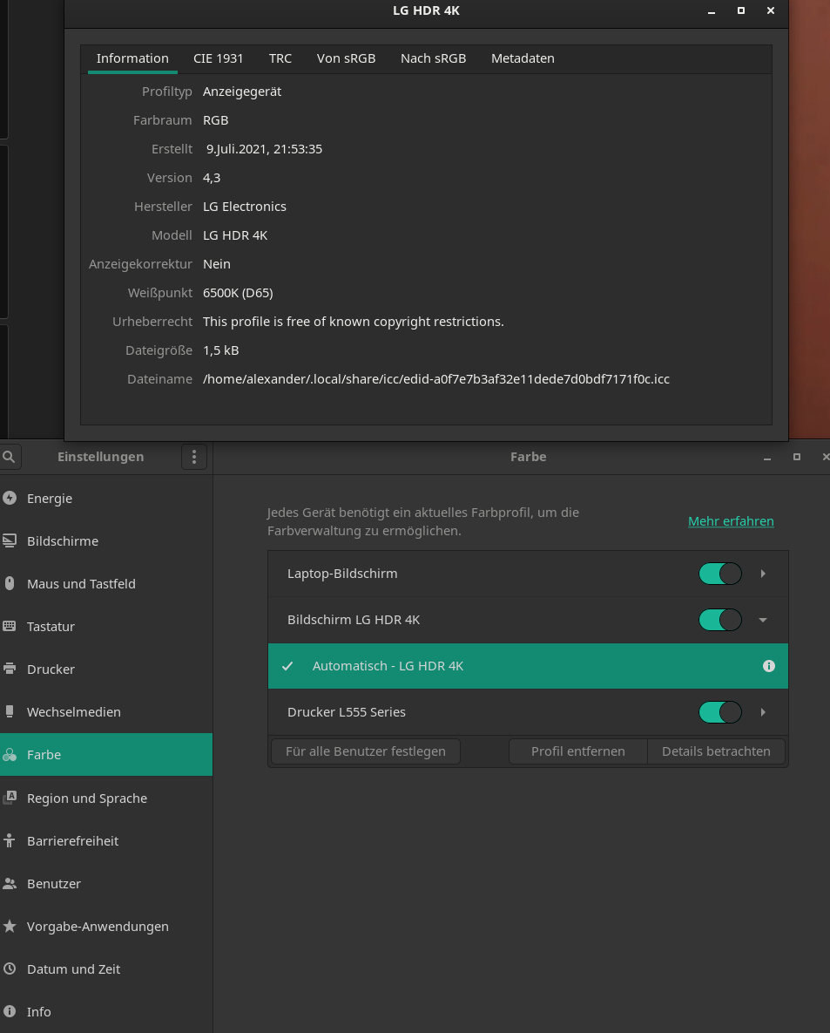Click the Details betrachten button
The image size is (830, 1033).
(x=716, y=751)
